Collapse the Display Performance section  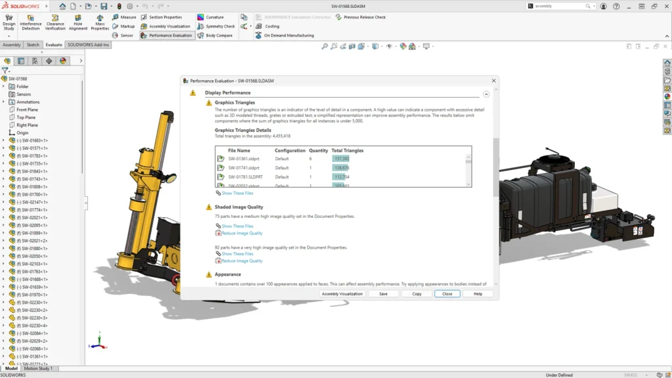[486, 94]
